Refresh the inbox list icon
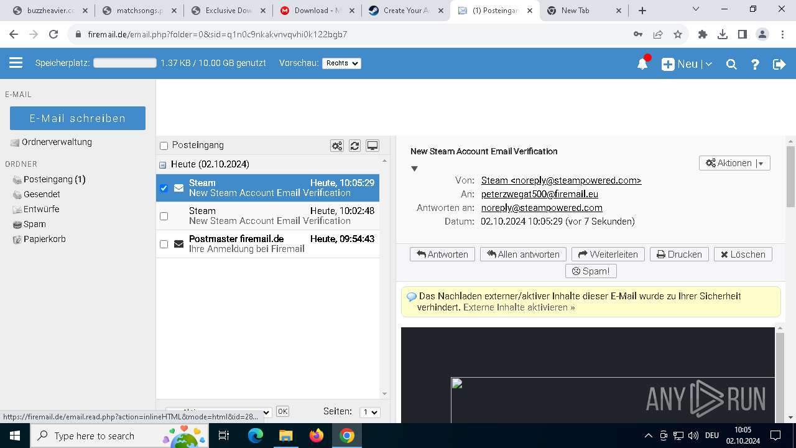The width and height of the screenshot is (796, 448). 354,146
